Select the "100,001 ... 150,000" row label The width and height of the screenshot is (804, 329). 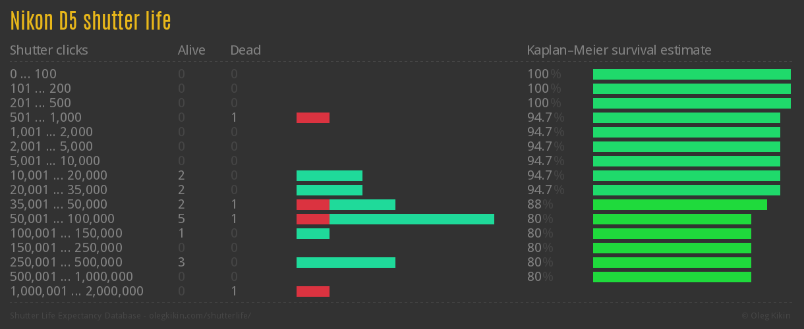(66, 234)
